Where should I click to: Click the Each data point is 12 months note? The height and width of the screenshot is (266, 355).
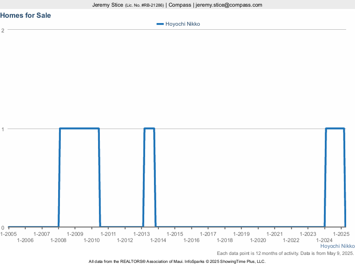click(x=285, y=253)
